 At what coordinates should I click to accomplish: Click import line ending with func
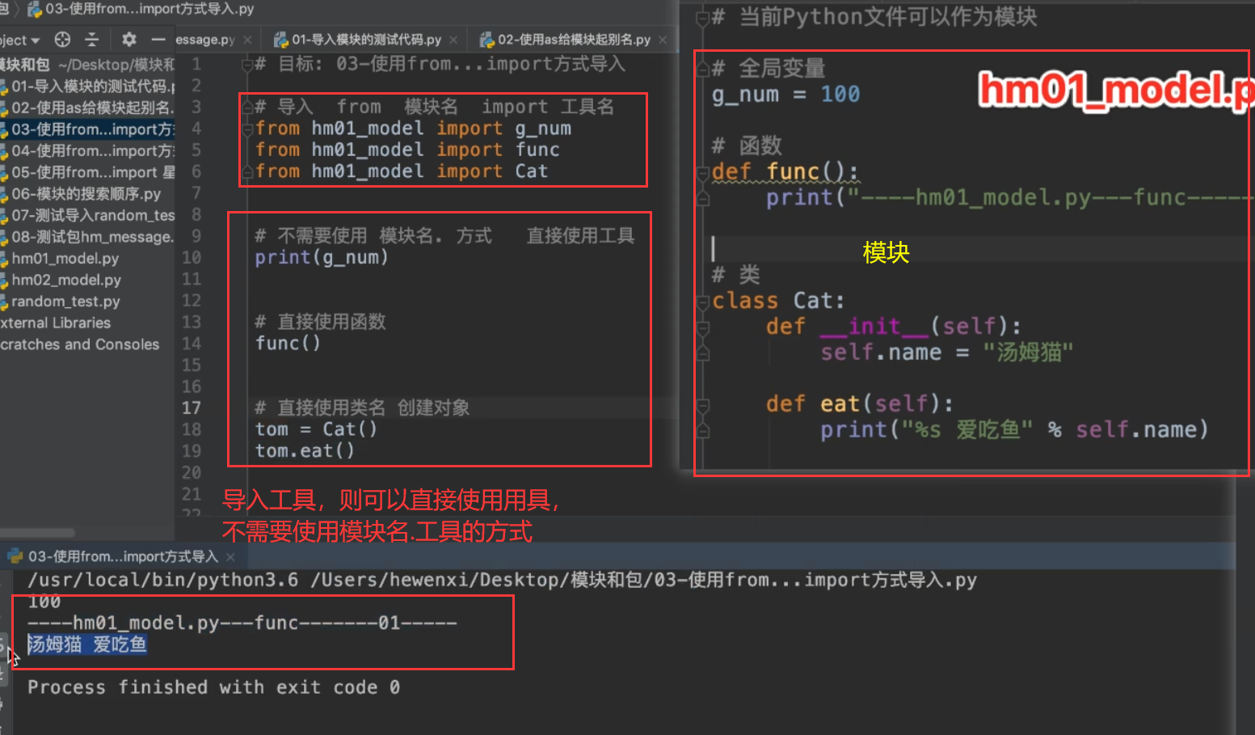click(x=407, y=150)
